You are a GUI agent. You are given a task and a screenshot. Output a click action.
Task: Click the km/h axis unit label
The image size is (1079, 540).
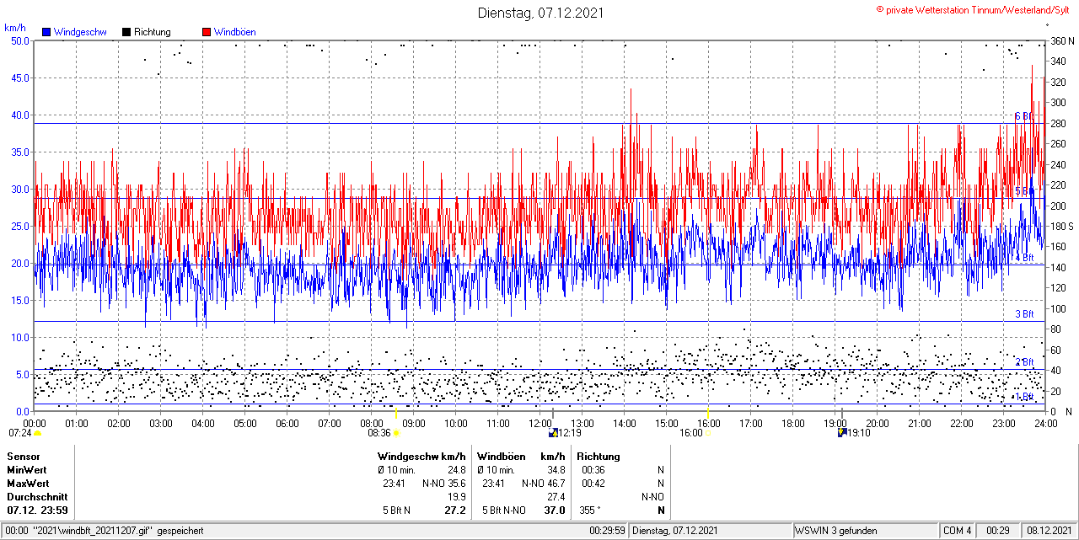pyautogui.click(x=15, y=28)
